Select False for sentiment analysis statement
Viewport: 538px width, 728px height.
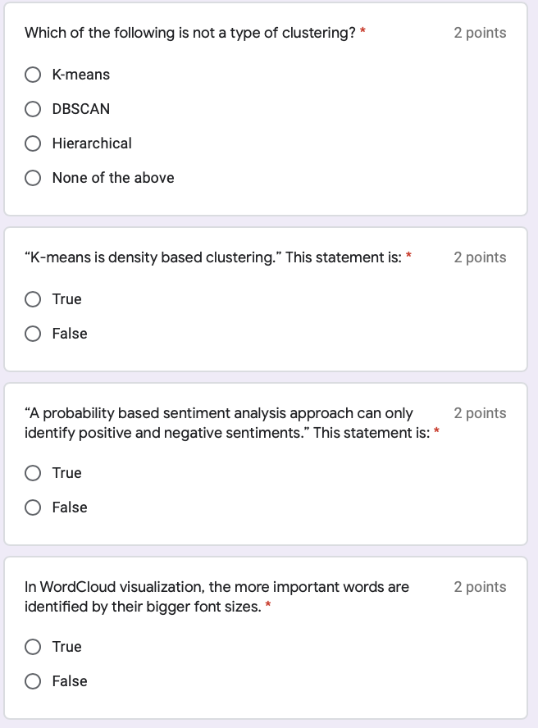click(33, 507)
